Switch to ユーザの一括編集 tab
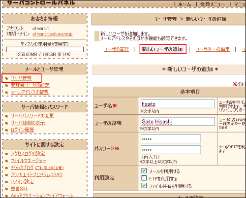Screen dimensions: 246x198 [213, 49]
